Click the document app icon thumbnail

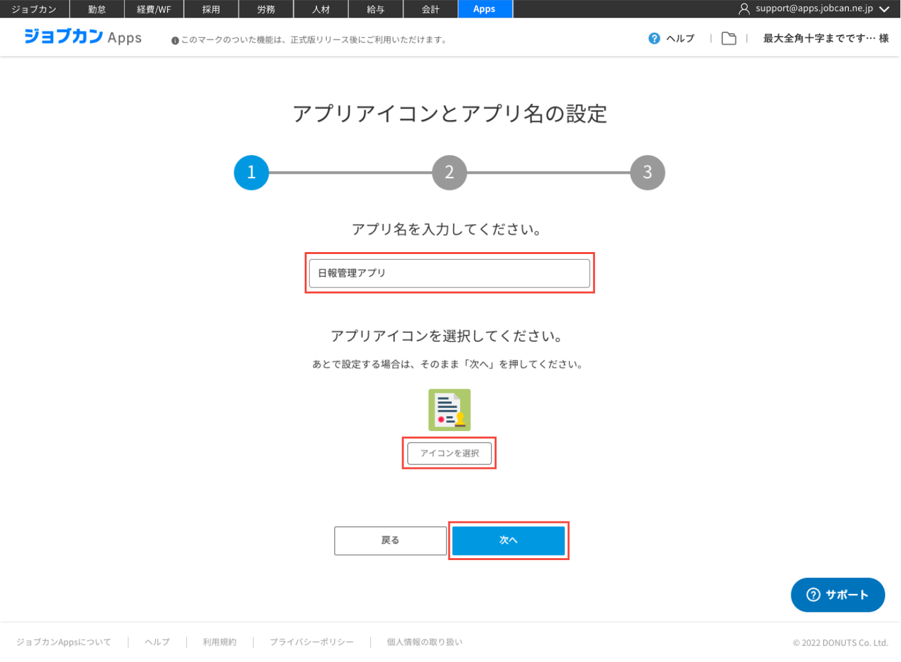pyautogui.click(x=449, y=410)
